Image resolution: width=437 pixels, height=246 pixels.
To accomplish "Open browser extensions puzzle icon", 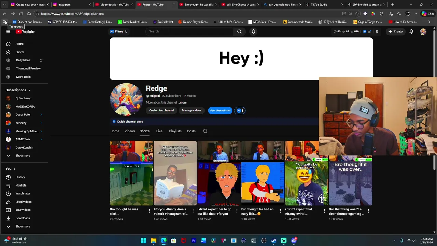I will (382, 14).
